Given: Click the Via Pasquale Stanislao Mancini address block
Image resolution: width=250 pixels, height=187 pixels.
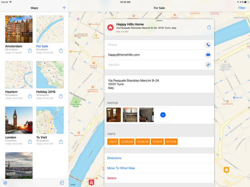Looking at the screenshot, I should 159,84.
